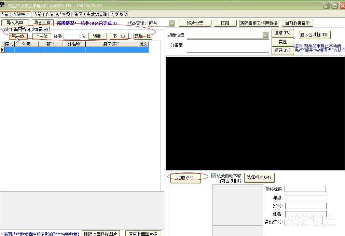Jump to 最后一位 last record
Image resolution: width=345 pixels, height=236 pixels.
tap(143, 36)
